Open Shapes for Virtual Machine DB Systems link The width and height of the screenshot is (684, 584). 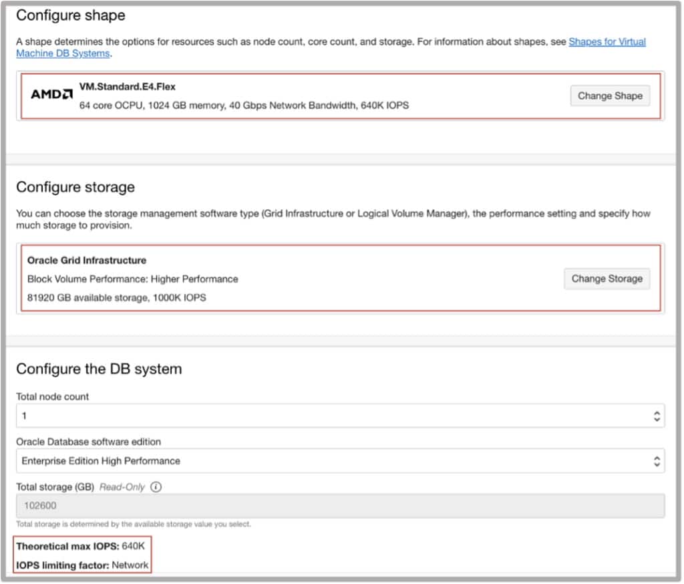pos(607,42)
